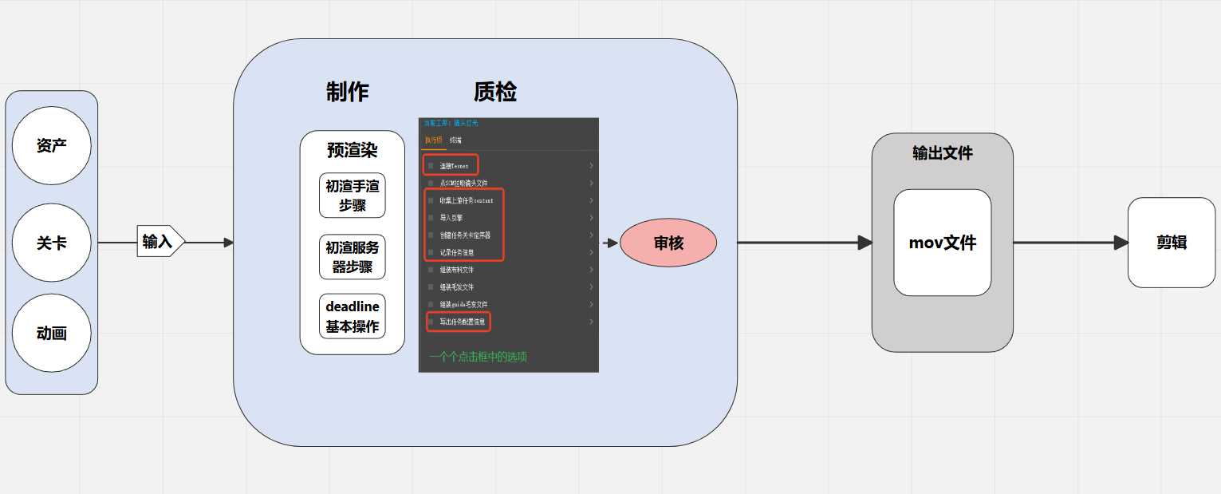Click the 输入 arrow label
This screenshot has width=1221, height=494.
160,242
